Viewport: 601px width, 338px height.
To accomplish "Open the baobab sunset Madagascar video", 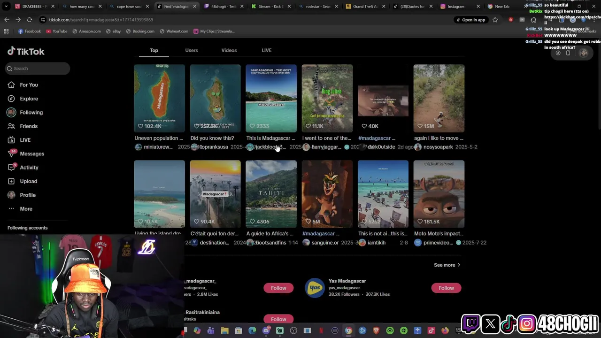I will (215, 194).
